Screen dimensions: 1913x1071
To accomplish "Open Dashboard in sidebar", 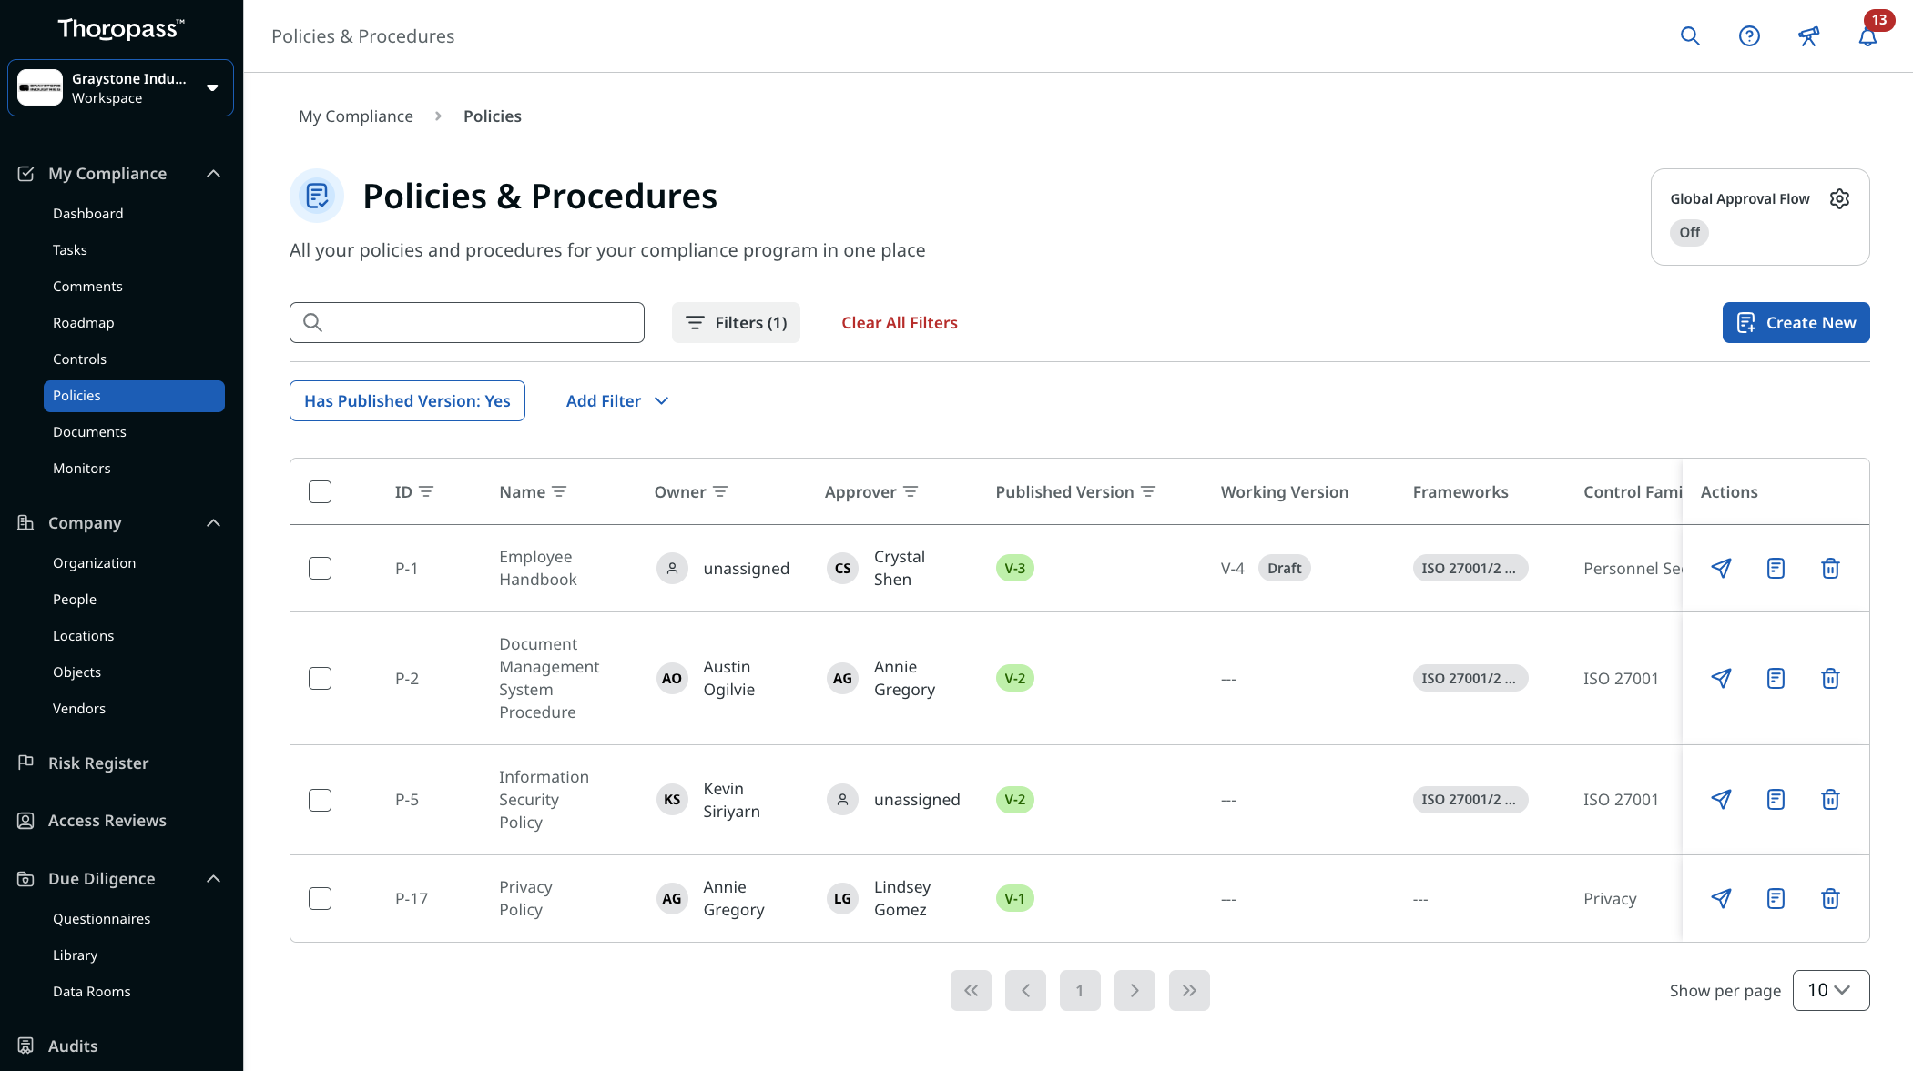I will coord(88,214).
